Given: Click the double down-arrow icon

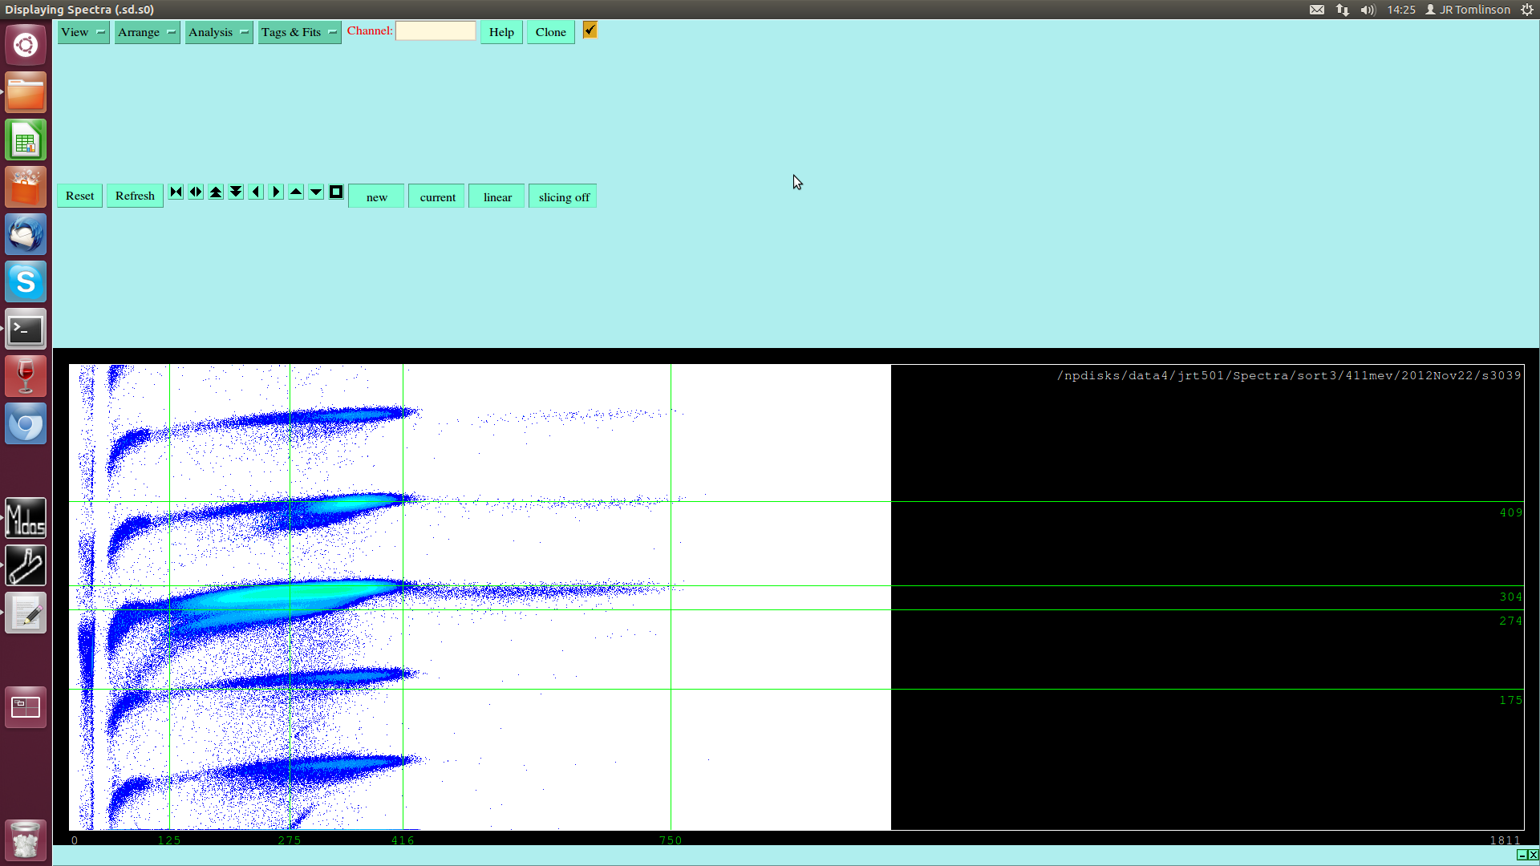Looking at the screenshot, I should [x=236, y=192].
